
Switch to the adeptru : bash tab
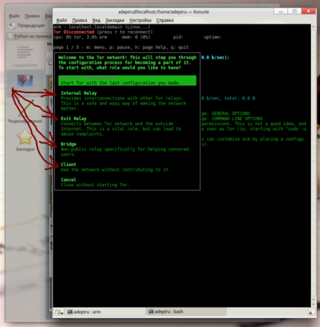point(166,311)
